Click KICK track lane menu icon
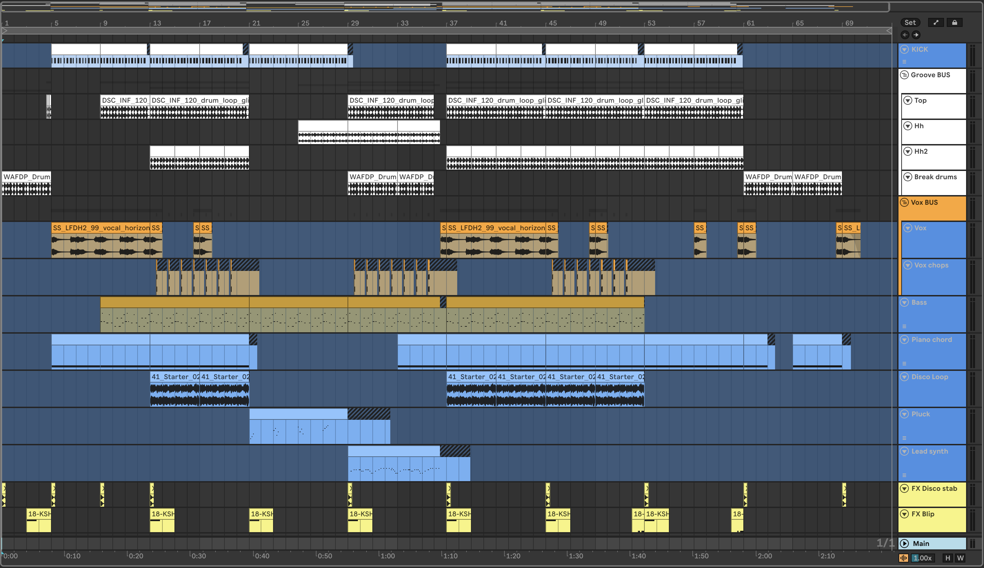The height and width of the screenshot is (568, 984). pyautogui.click(x=904, y=62)
